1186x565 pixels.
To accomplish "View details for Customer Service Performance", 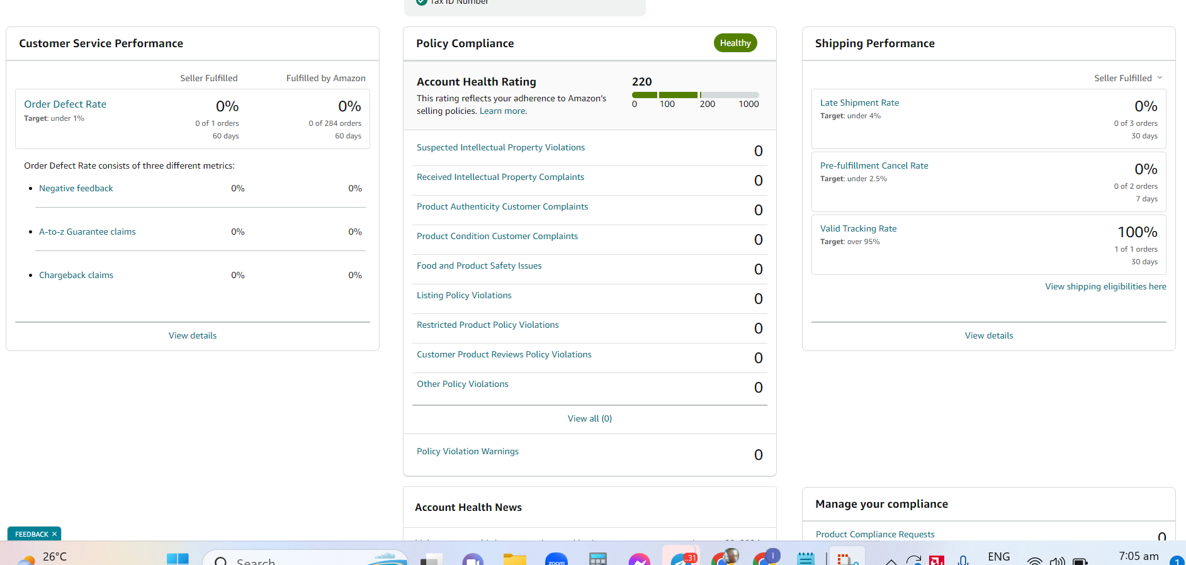I will coord(193,335).
